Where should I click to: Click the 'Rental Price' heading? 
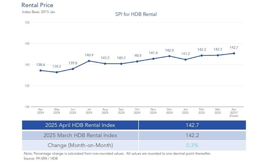[x=37, y=5]
